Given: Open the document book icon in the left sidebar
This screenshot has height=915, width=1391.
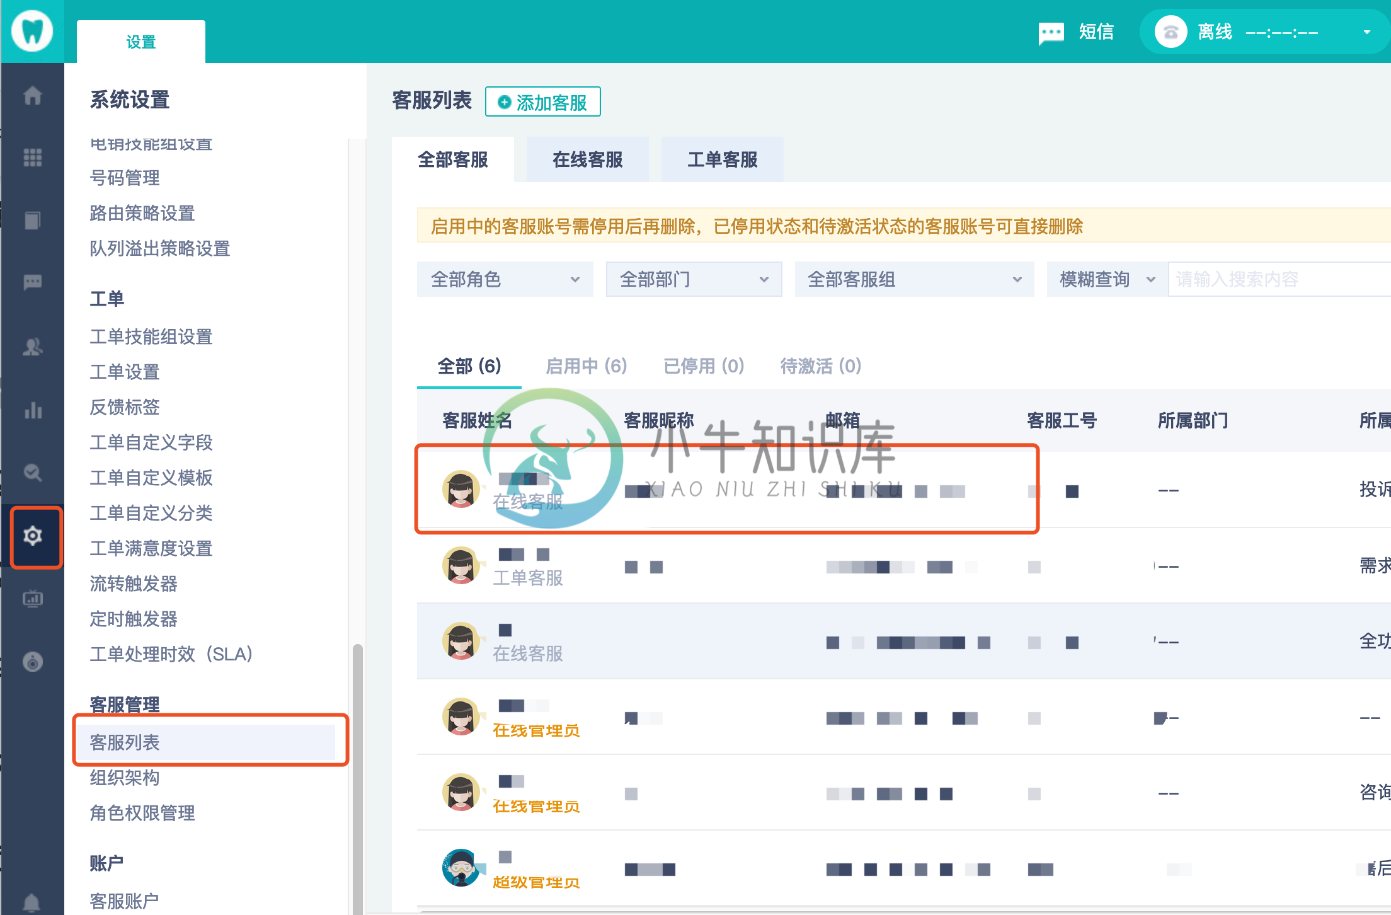Looking at the screenshot, I should click(32, 221).
